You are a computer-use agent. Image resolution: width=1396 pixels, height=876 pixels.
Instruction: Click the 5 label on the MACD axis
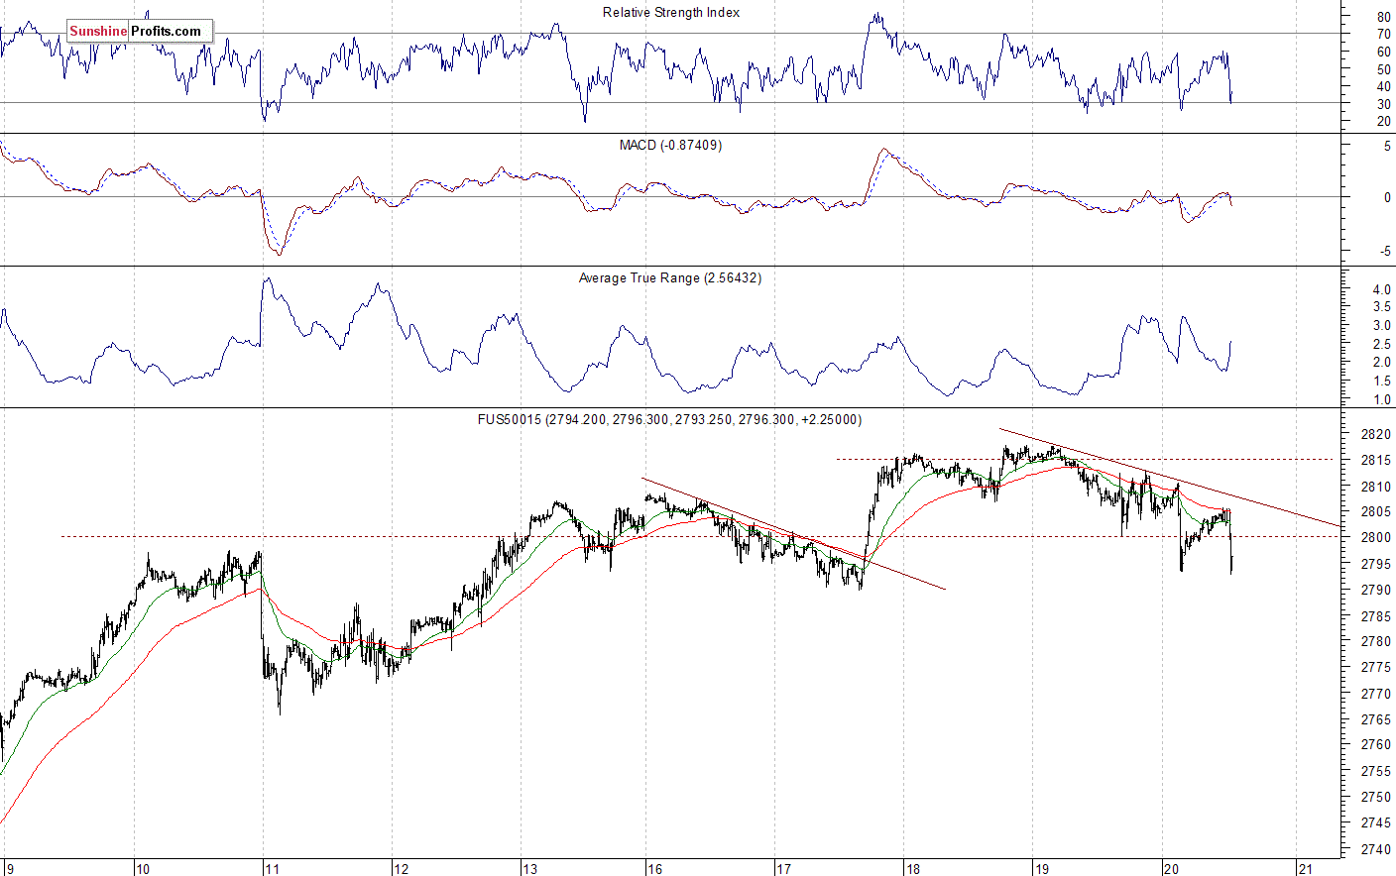tap(1387, 147)
